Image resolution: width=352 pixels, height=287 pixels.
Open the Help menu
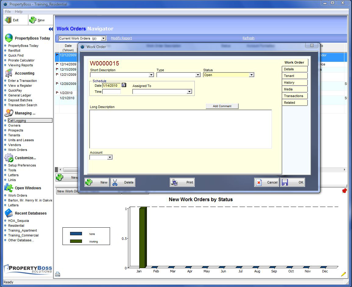point(19,12)
